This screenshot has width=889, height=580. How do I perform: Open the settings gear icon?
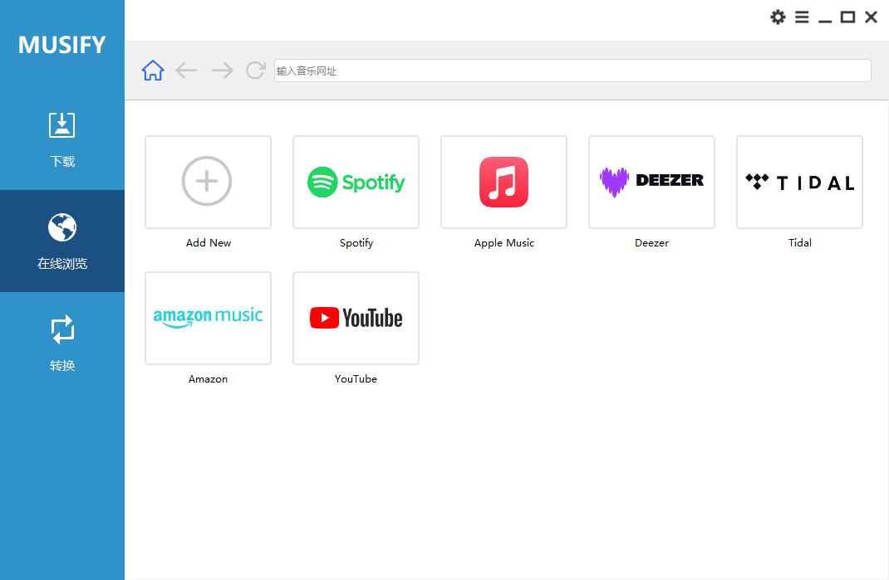[778, 17]
